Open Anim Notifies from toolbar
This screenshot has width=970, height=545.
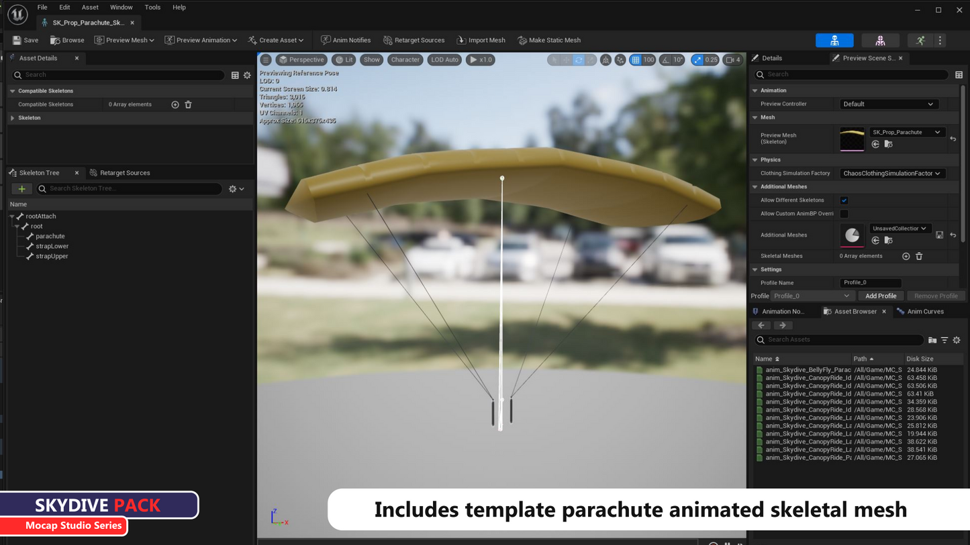click(346, 40)
